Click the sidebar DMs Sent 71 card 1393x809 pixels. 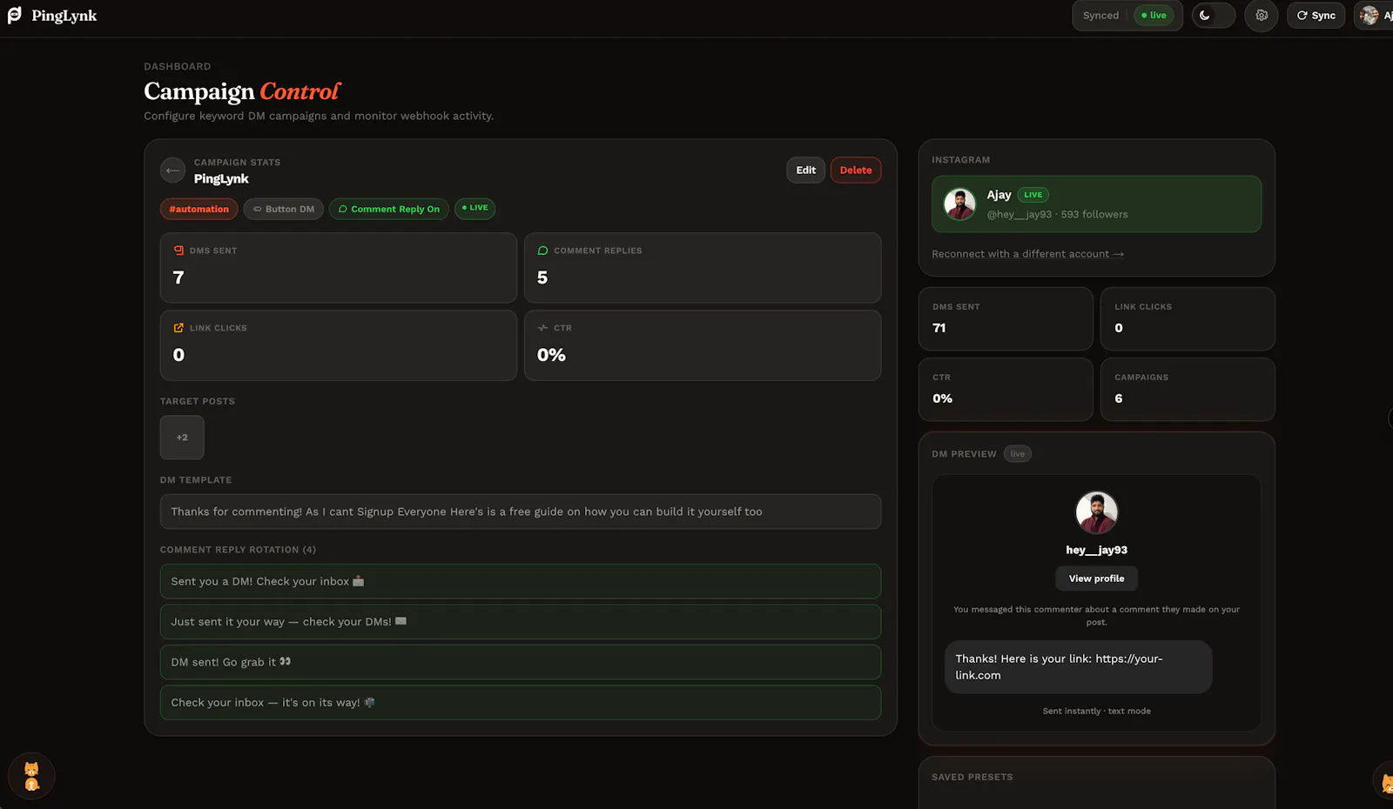click(x=1006, y=319)
